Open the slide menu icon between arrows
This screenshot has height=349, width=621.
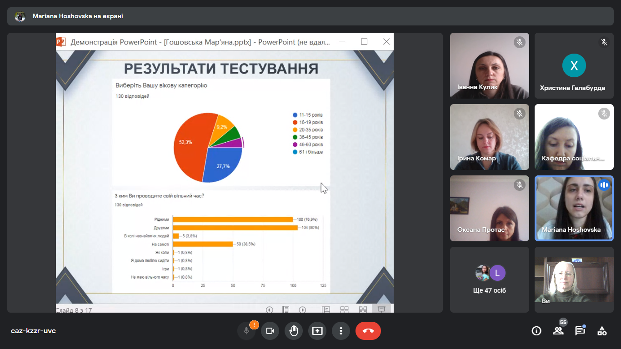click(x=286, y=309)
